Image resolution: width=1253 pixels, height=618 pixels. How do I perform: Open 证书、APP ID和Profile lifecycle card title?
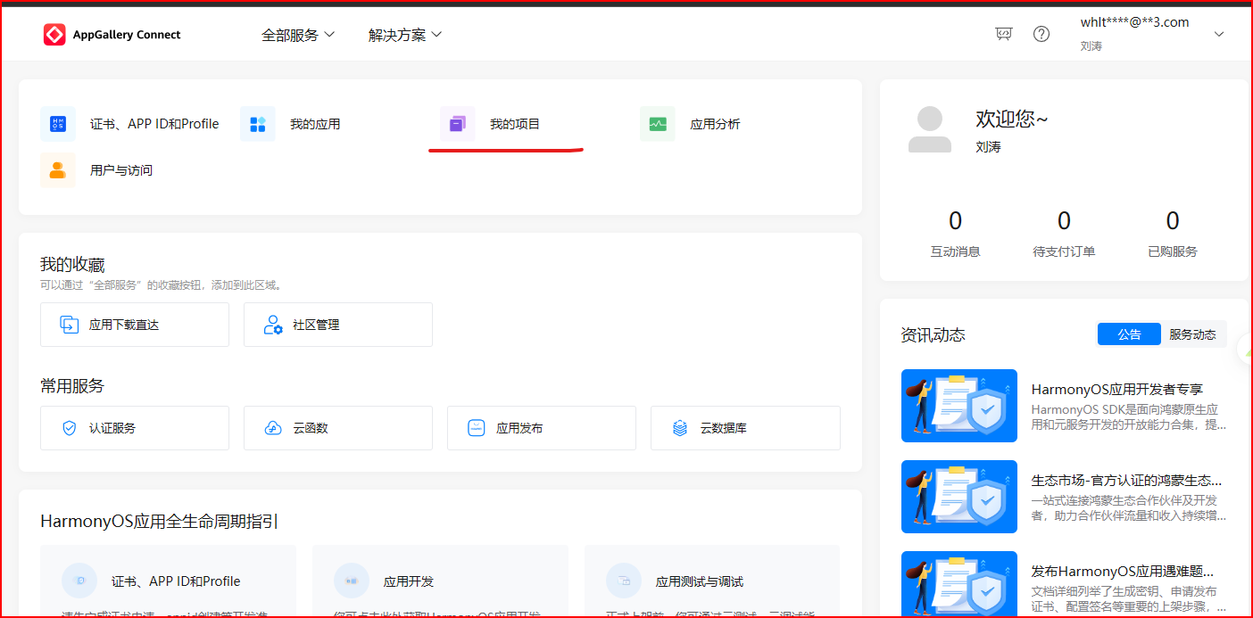pyautogui.click(x=176, y=581)
